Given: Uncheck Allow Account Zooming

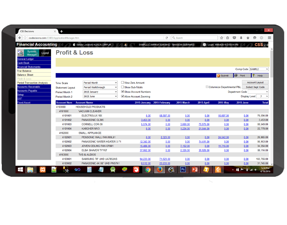Looking at the screenshot, I should 122,96.
